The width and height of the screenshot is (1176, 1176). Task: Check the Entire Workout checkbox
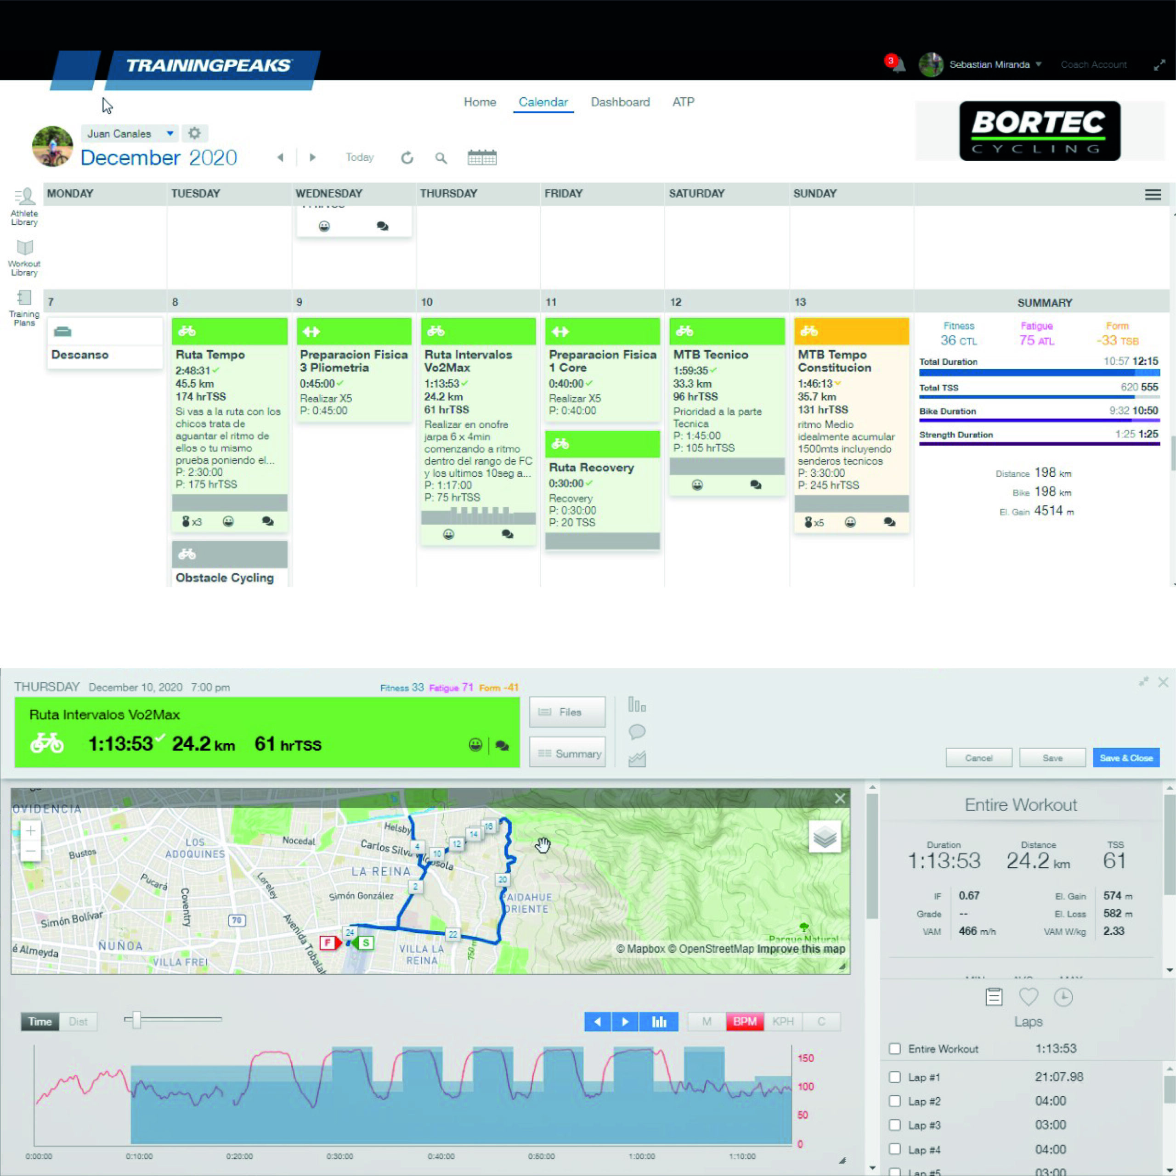[x=895, y=1049]
